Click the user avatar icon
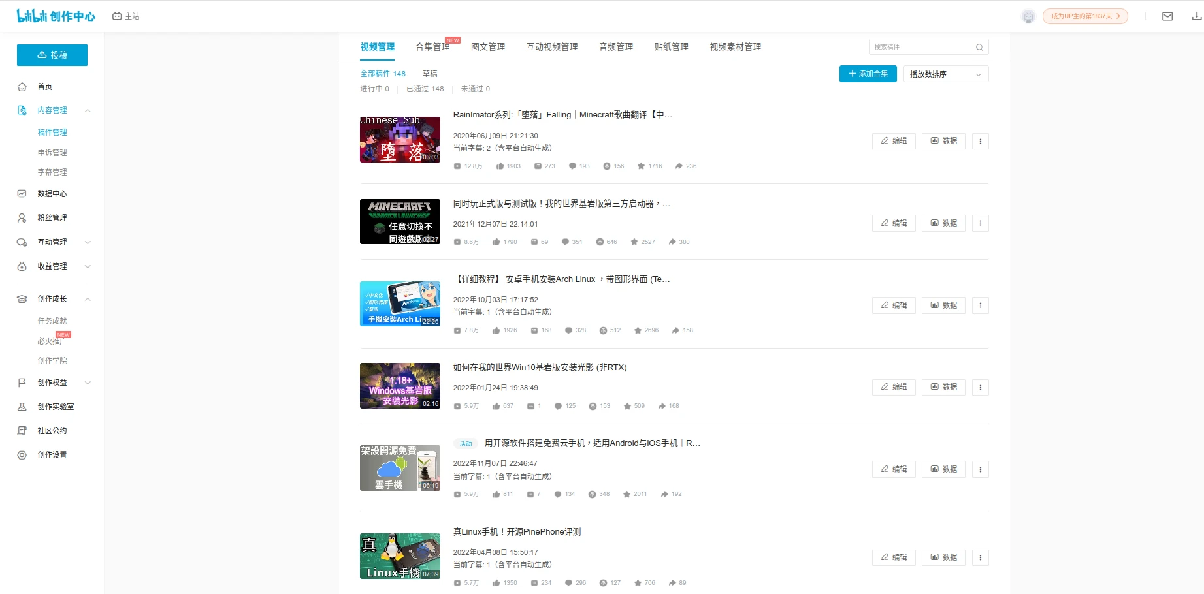The width and height of the screenshot is (1204, 594). [x=1028, y=16]
